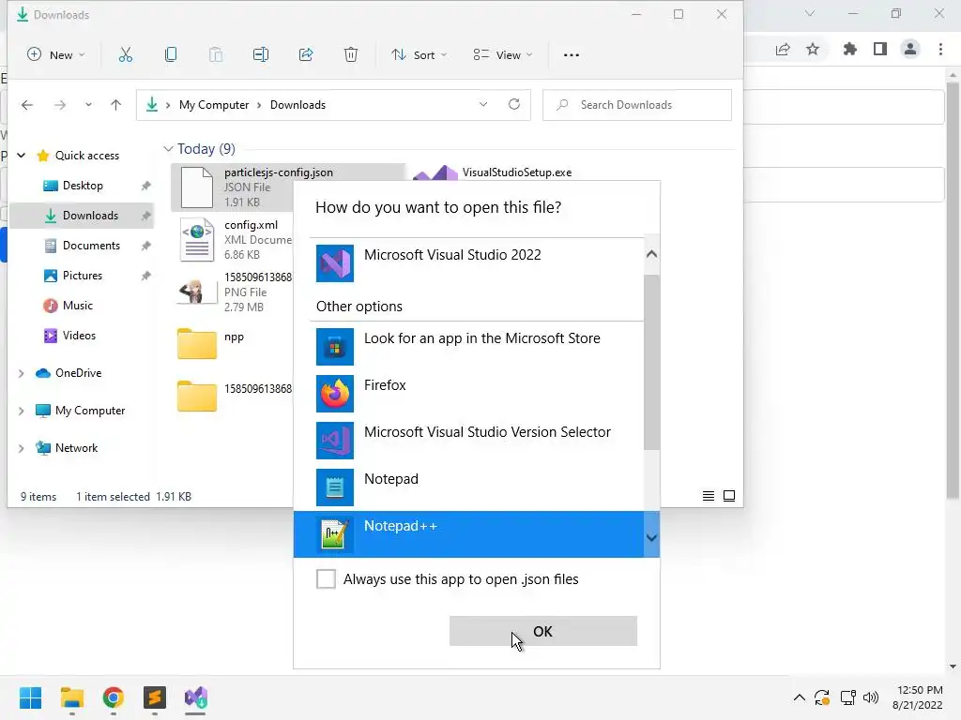Open the Chrome three-dot menu
The width and height of the screenshot is (961, 720).
940,49
